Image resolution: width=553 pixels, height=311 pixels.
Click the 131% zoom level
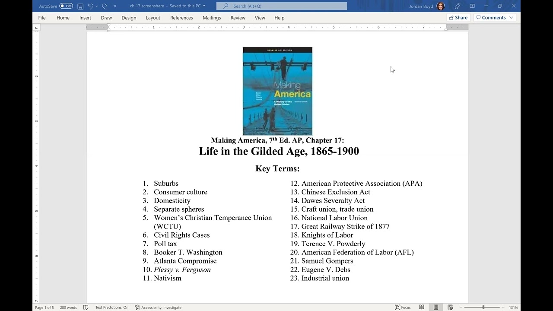click(513, 308)
